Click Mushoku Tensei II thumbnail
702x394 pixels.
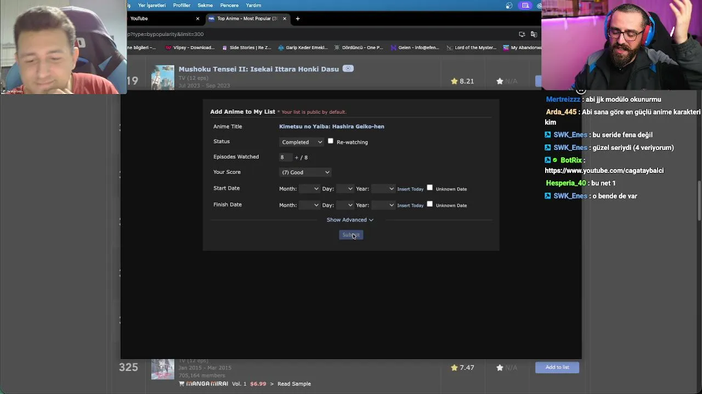tap(163, 77)
